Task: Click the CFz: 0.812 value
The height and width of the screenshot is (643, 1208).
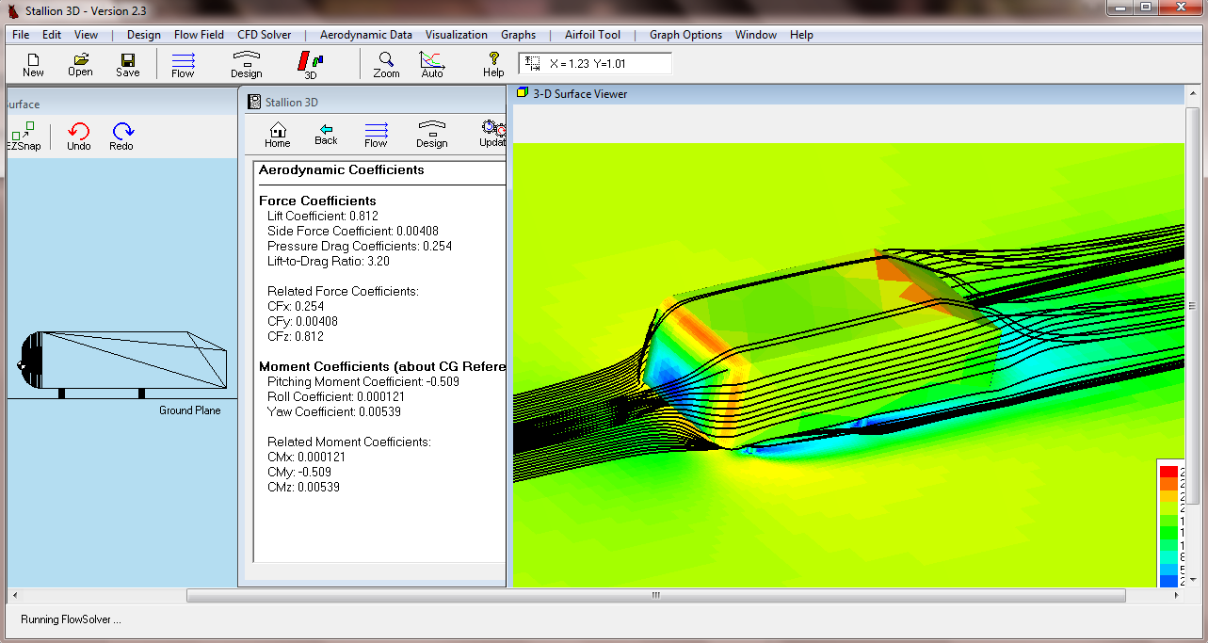Action: click(296, 336)
